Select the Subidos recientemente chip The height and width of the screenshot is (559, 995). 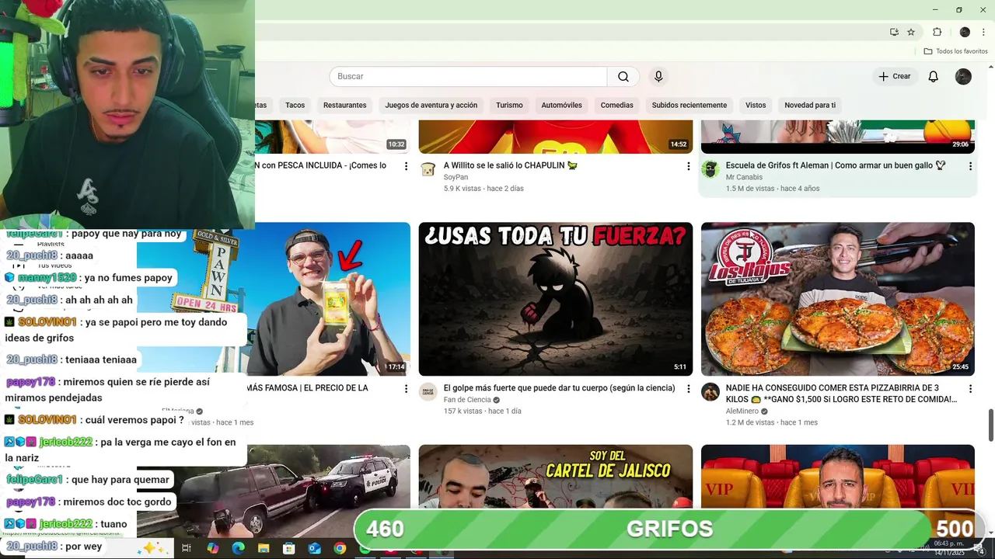(690, 105)
